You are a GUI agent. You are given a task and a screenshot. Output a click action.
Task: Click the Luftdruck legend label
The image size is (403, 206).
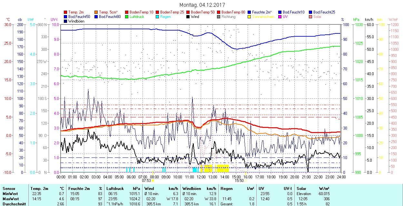[x=137, y=17]
